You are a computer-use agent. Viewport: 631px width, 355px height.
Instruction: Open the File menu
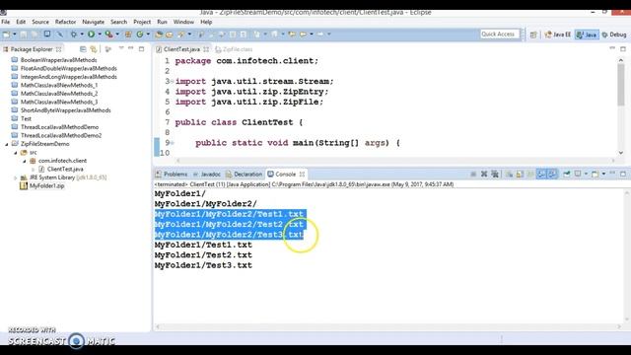6,22
